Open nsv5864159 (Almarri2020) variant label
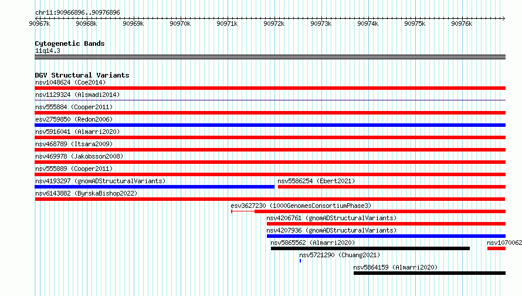 point(395,267)
